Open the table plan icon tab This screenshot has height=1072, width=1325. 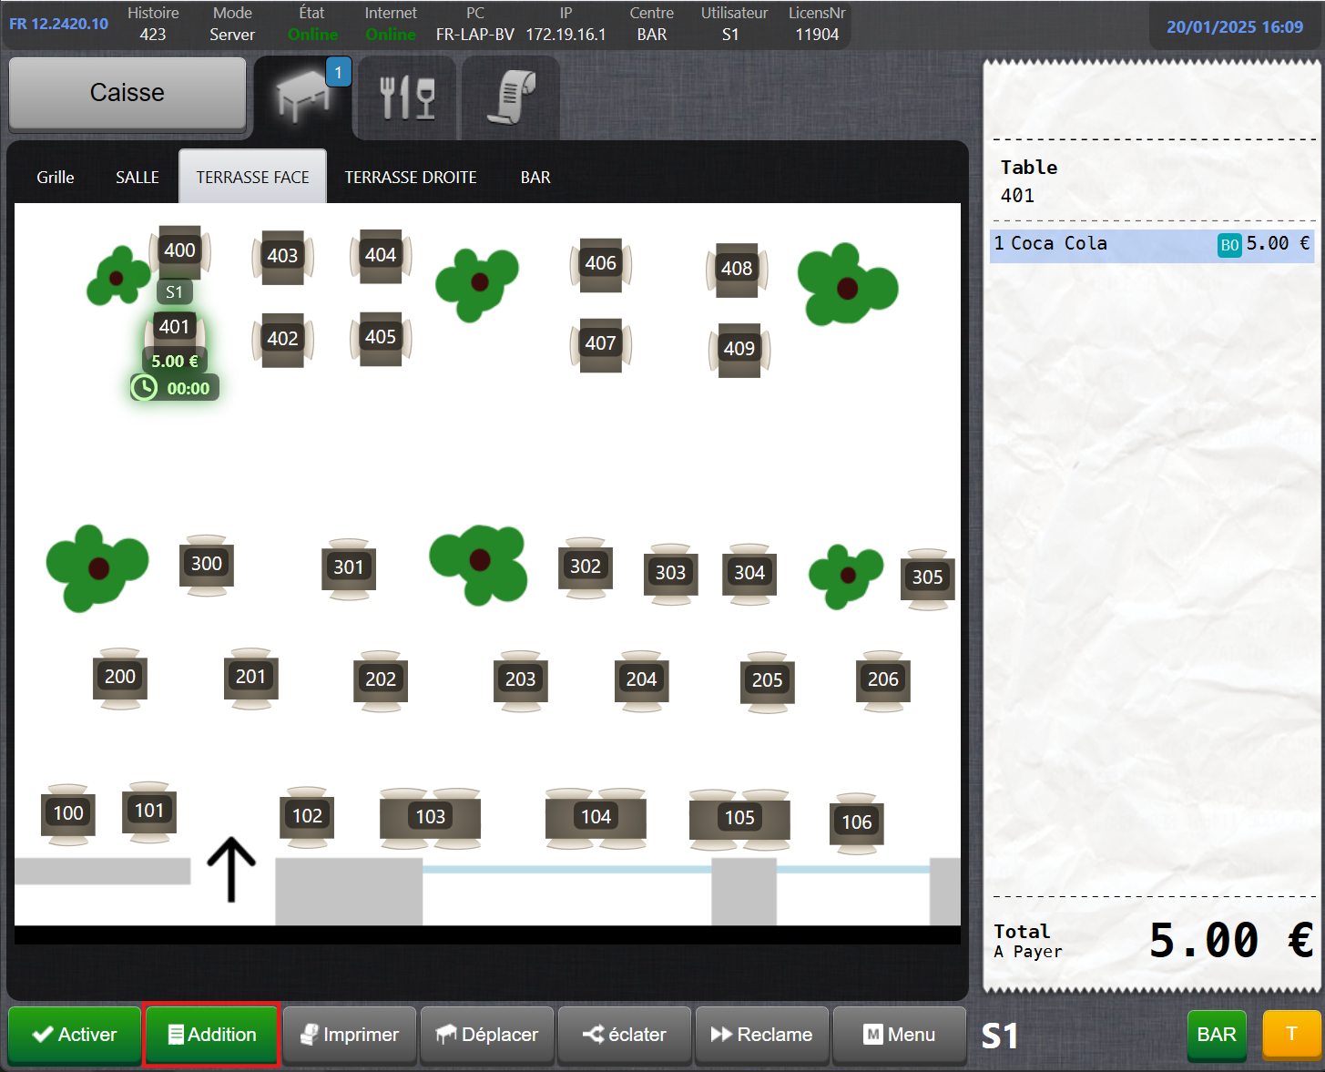point(303,96)
